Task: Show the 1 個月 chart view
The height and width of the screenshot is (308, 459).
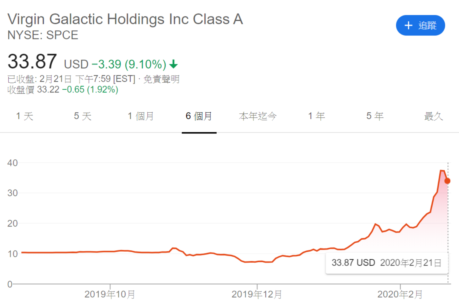Action: [x=141, y=116]
